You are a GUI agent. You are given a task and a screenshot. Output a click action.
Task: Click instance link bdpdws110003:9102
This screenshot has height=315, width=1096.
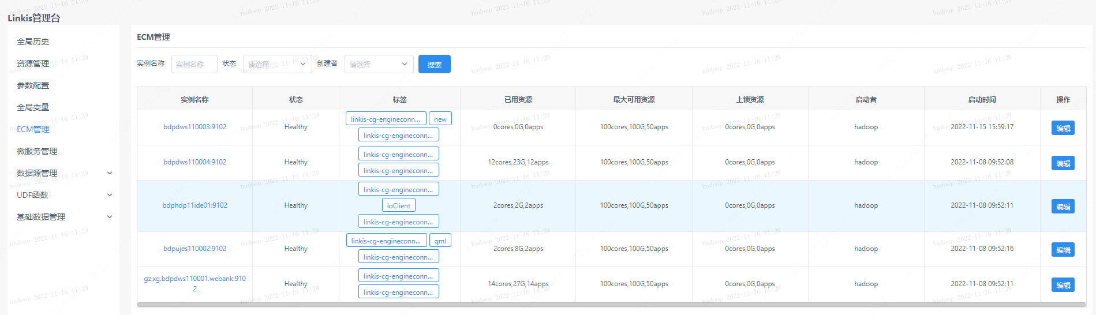pos(194,127)
